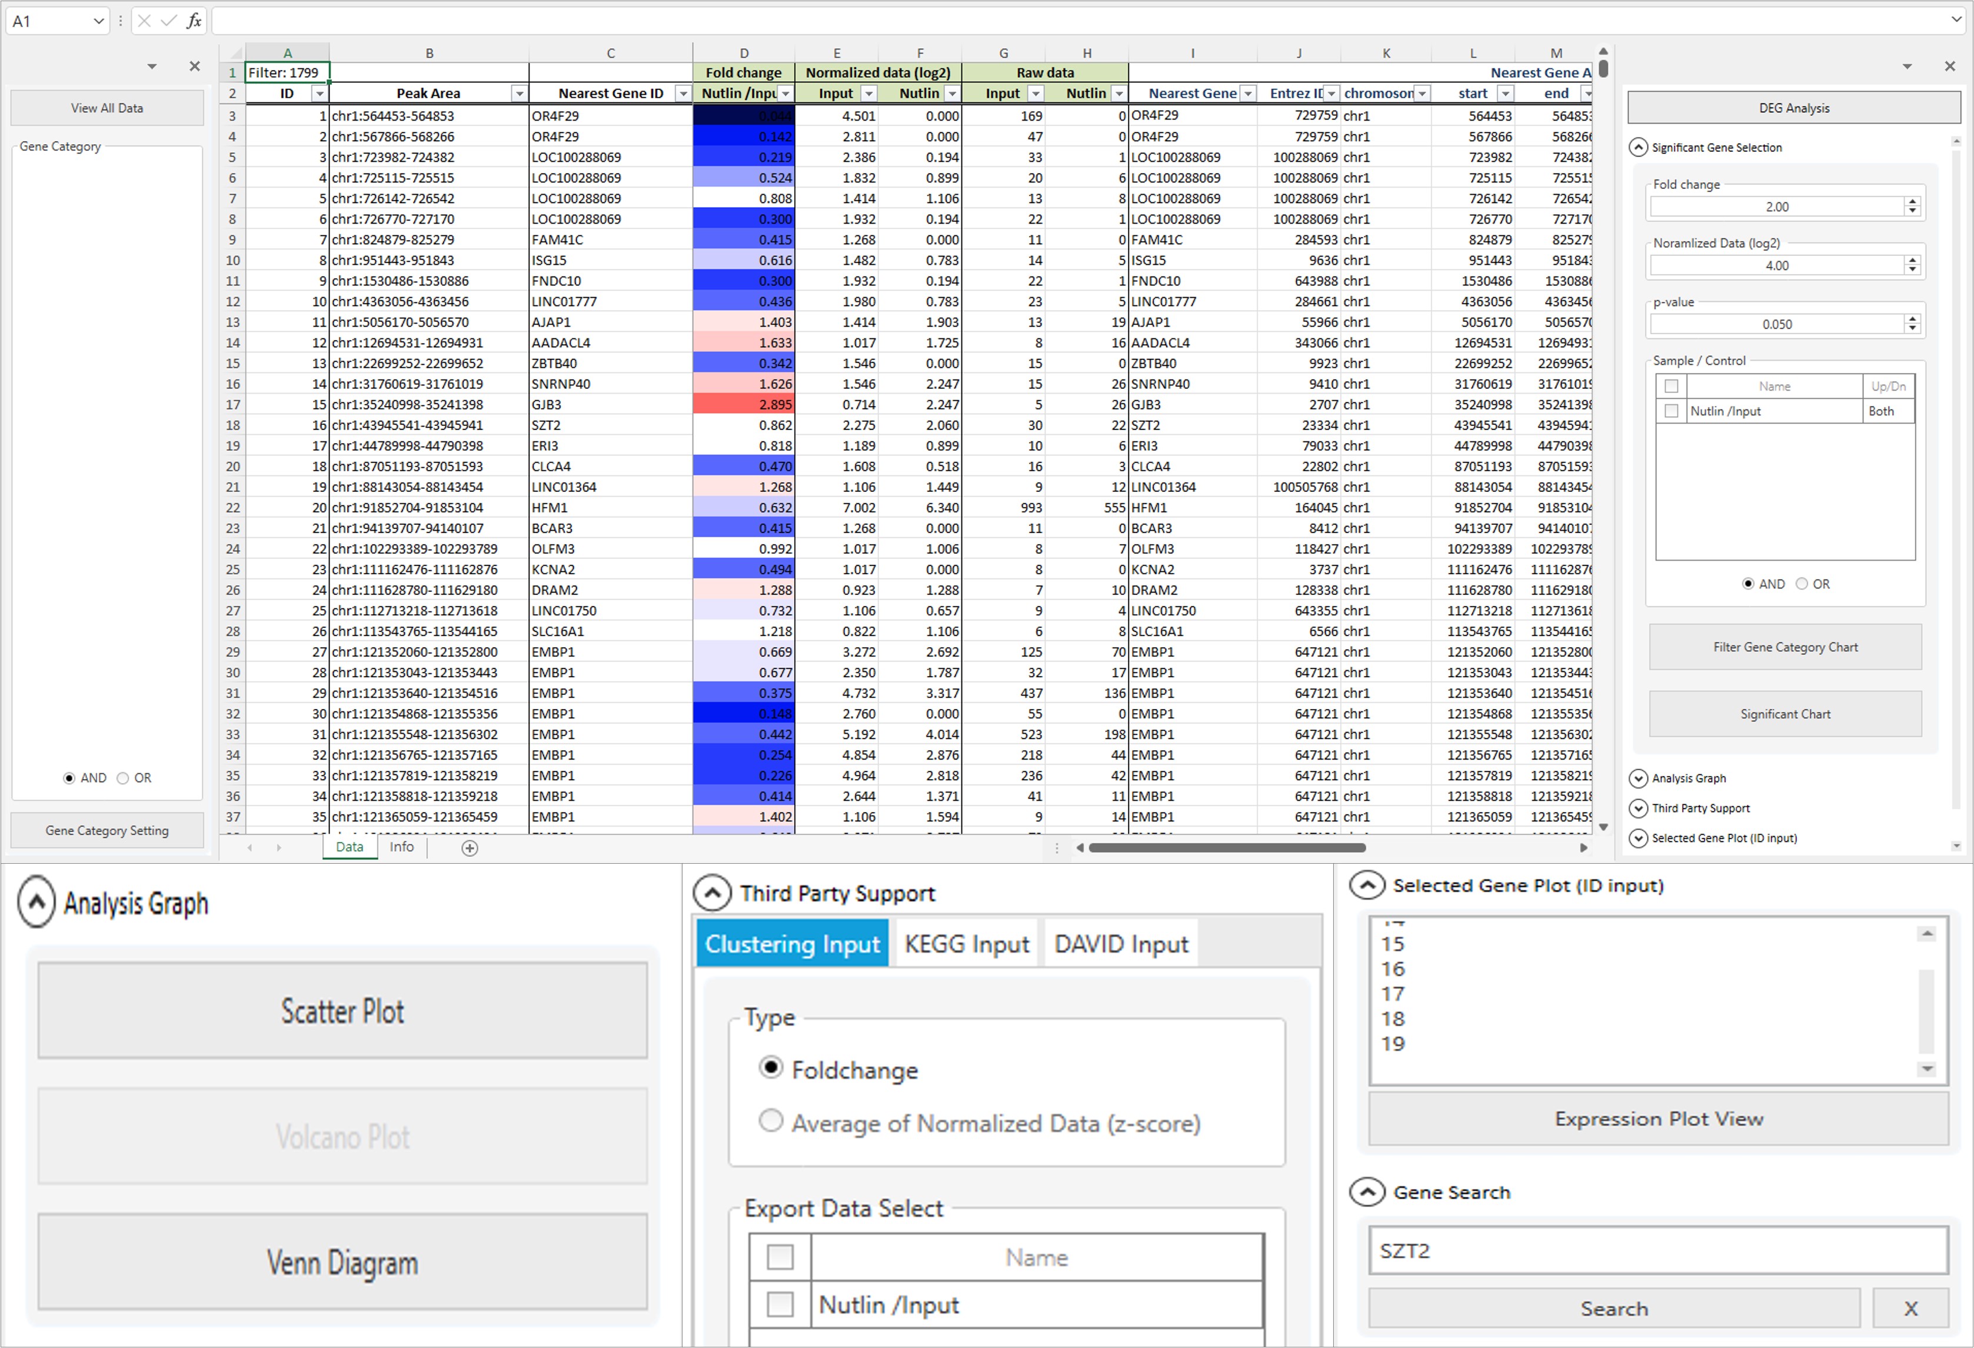Click the Expression Plot View button
The width and height of the screenshot is (1974, 1348).
(1658, 1119)
